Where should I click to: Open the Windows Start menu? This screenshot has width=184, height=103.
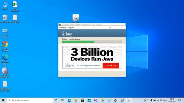(3, 100)
